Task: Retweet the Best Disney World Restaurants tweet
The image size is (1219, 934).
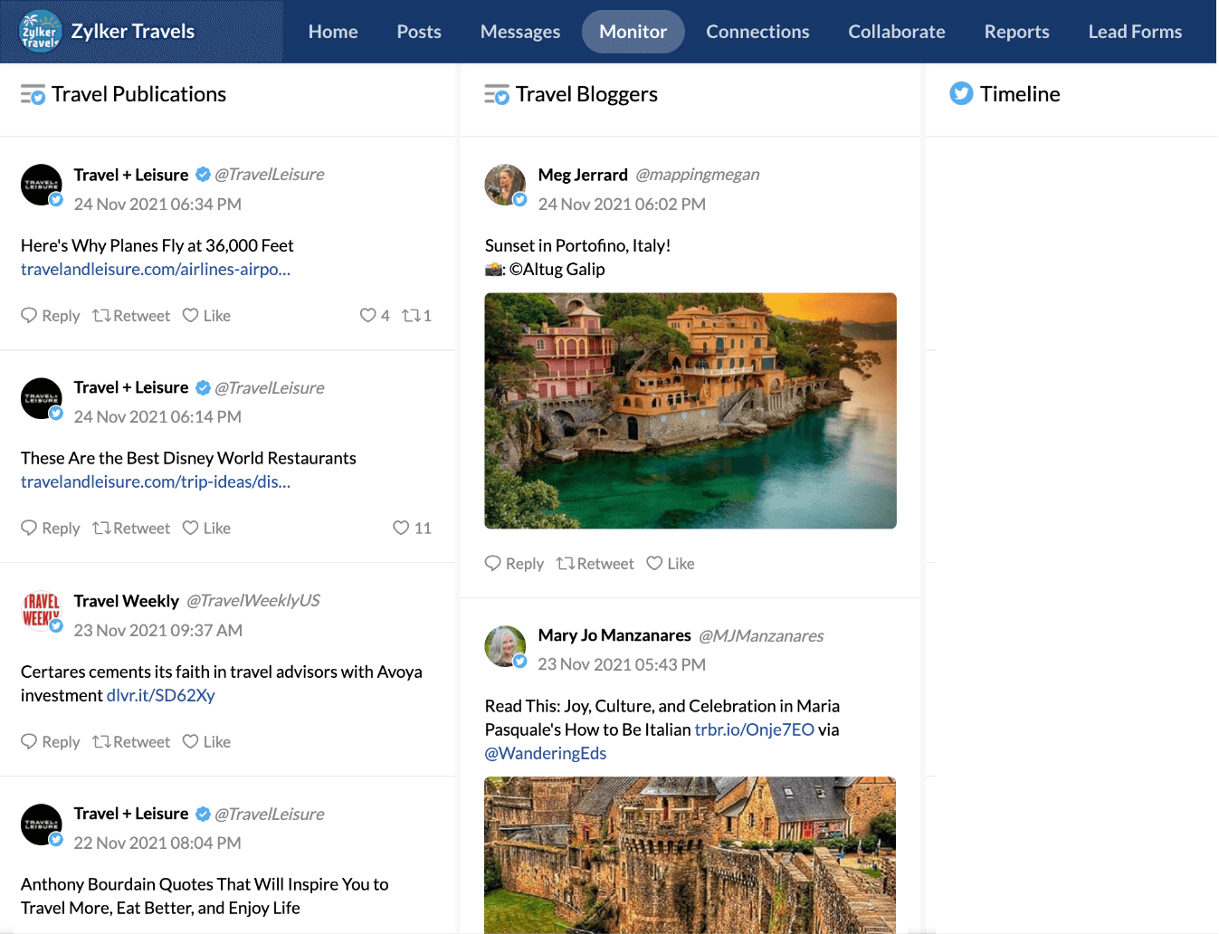Action: pos(131,528)
